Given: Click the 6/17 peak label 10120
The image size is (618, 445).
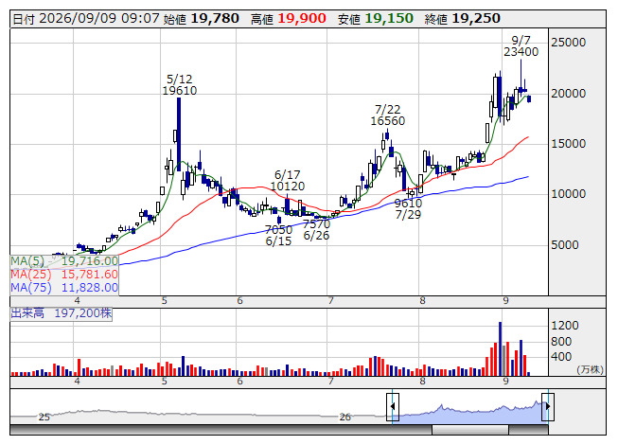Looking at the screenshot, I should coord(288,186).
